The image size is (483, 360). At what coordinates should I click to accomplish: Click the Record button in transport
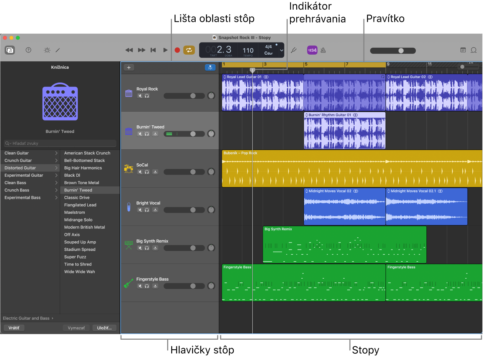pyautogui.click(x=177, y=50)
